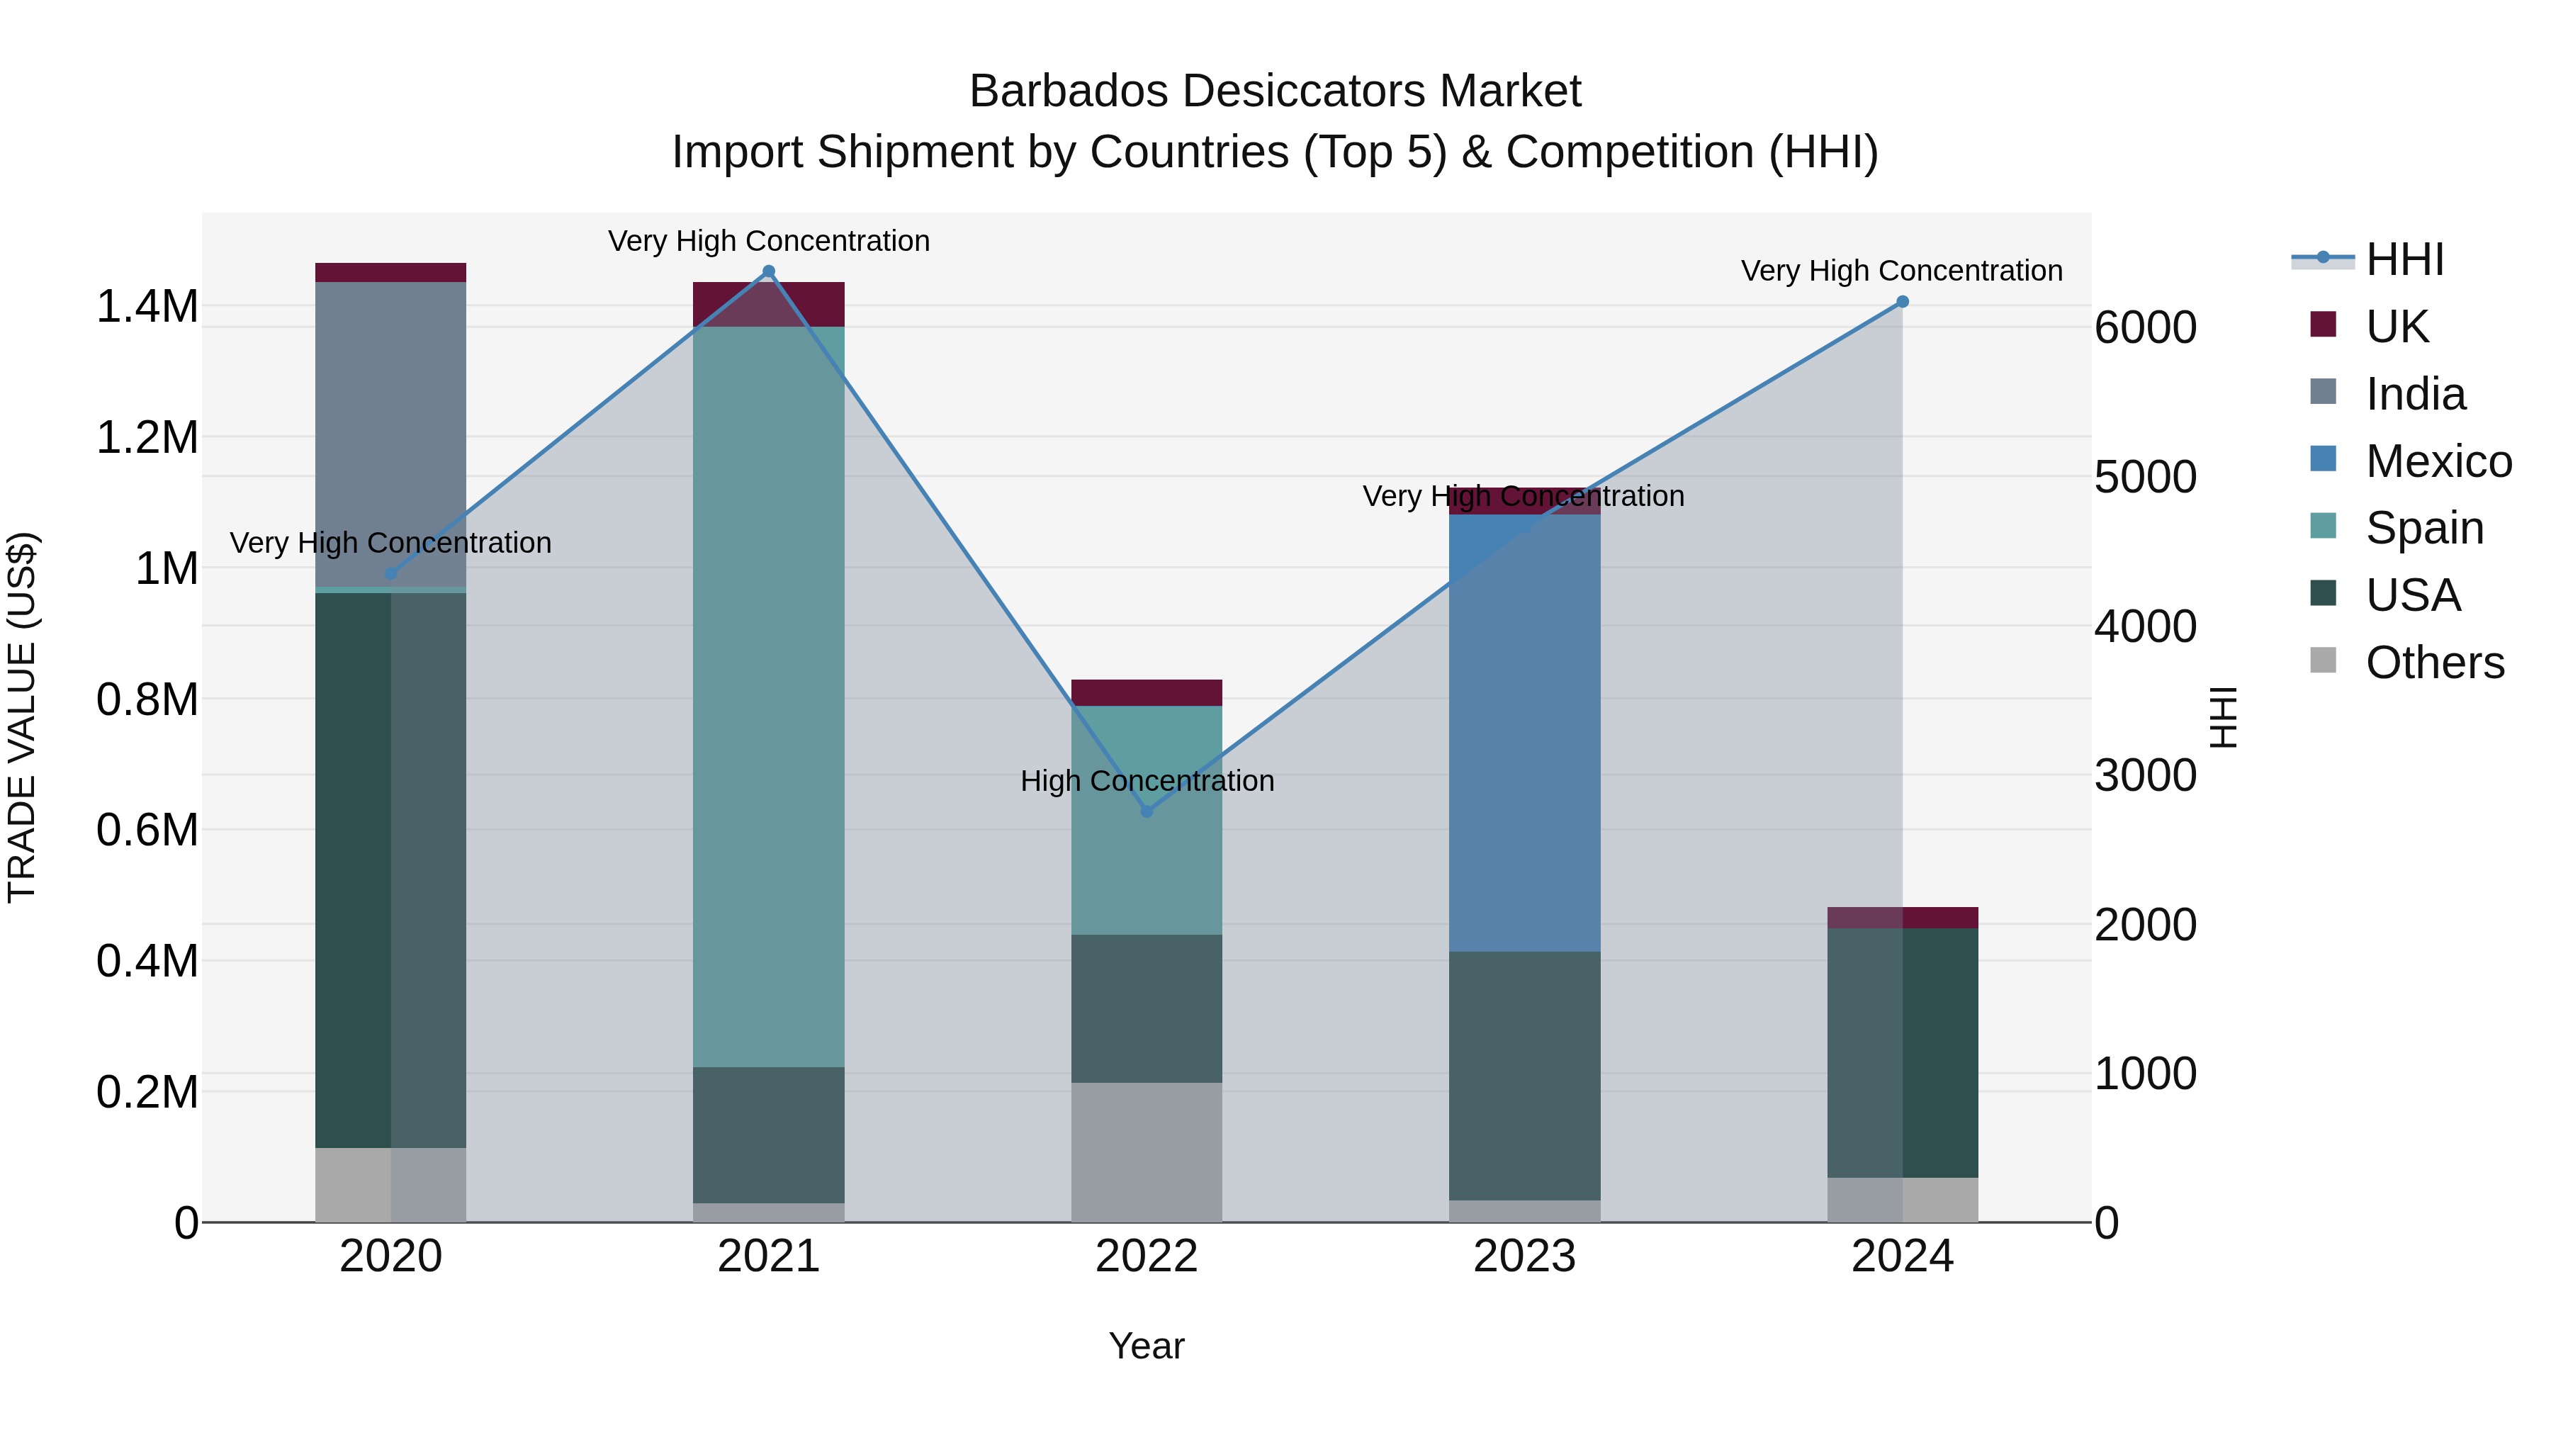Click the HHI data point for 2021

(x=768, y=271)
